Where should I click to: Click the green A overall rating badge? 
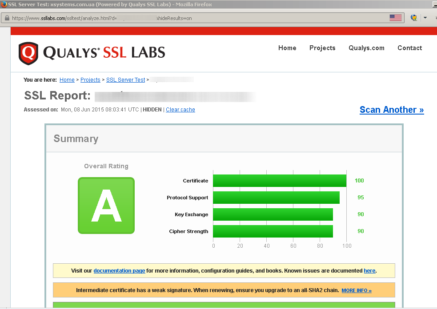click(x=106, y=206)
